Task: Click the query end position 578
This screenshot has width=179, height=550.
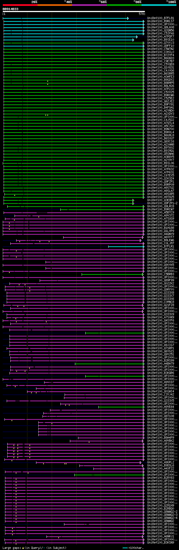Action: click(141, 14)
